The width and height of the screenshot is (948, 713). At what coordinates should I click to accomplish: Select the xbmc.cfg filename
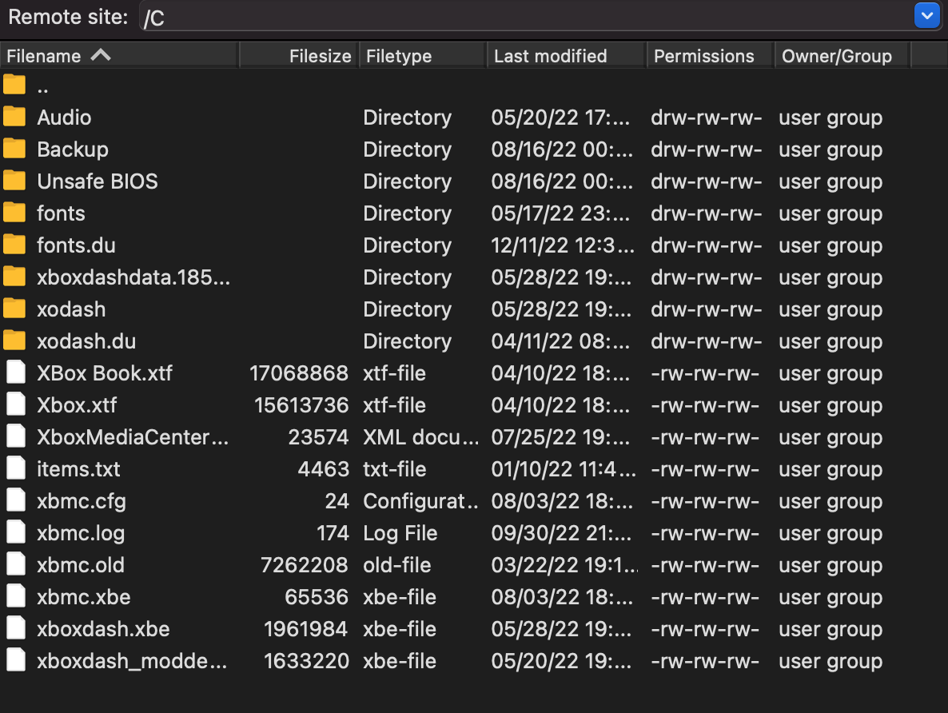tap(82, 501)
